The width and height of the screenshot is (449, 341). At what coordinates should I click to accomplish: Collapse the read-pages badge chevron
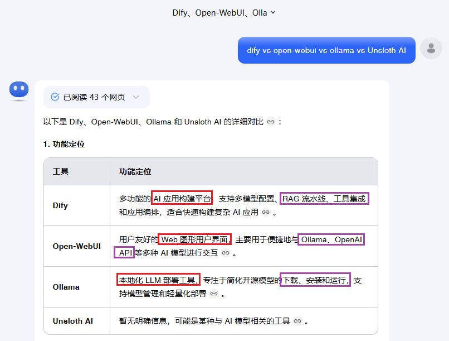(135, 97)
